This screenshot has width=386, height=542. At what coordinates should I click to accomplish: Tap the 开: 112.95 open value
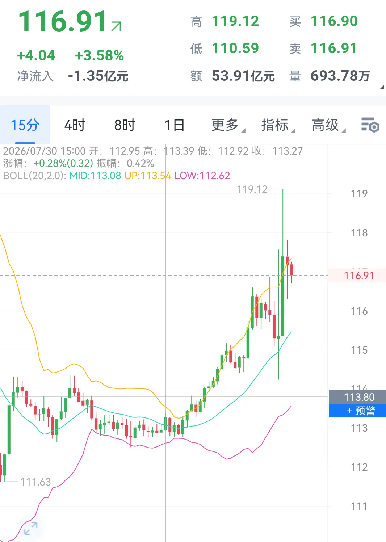(114, 151)
